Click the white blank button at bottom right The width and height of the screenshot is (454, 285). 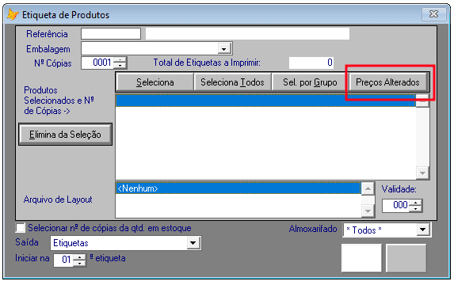click(x=361, y=258)
